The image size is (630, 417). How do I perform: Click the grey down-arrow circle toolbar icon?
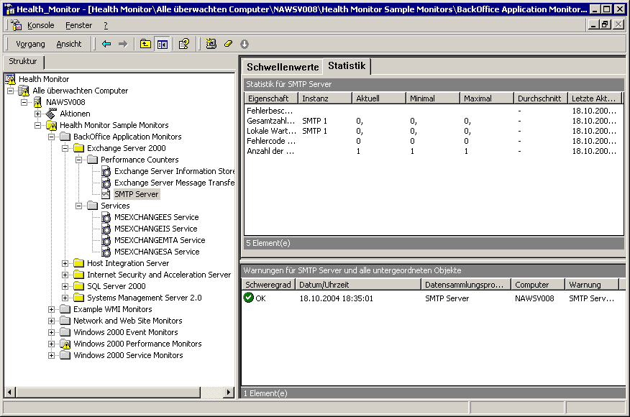[245, 44]
